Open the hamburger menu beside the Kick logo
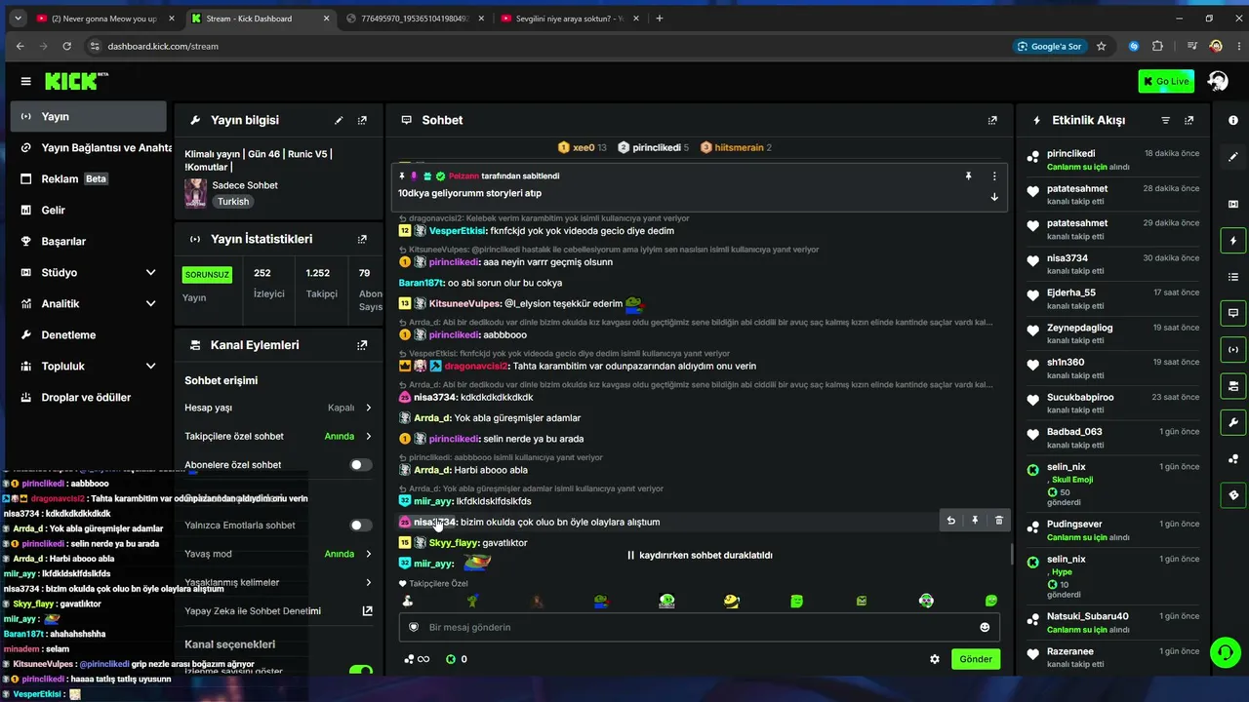The height and width of the screenshot is (702, 1249). pos(25,81)
